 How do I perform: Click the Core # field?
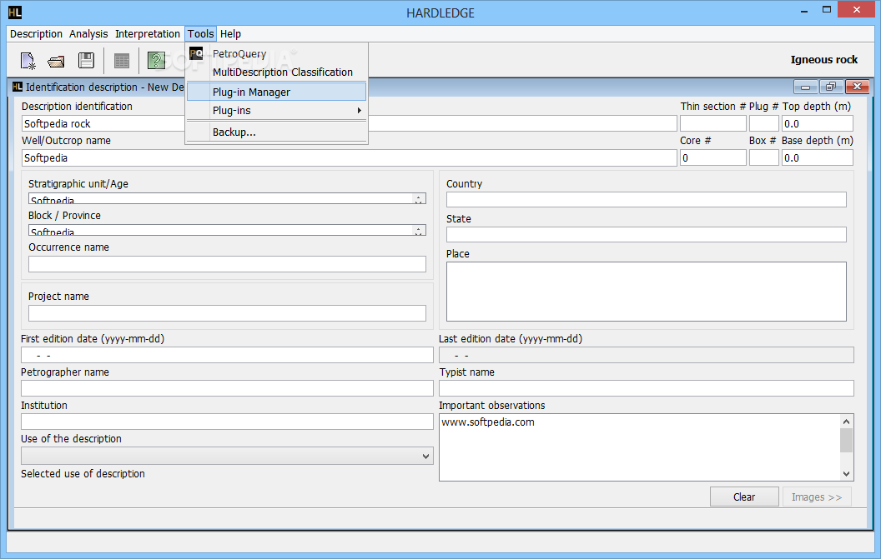tap(713, 157)
